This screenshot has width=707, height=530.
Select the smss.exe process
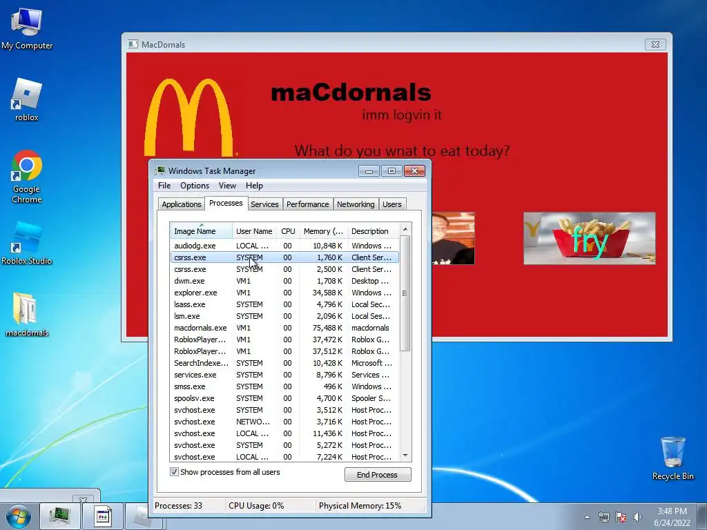point(284,386)
